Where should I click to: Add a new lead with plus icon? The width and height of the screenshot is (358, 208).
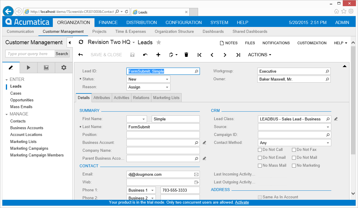pos(158,55)
